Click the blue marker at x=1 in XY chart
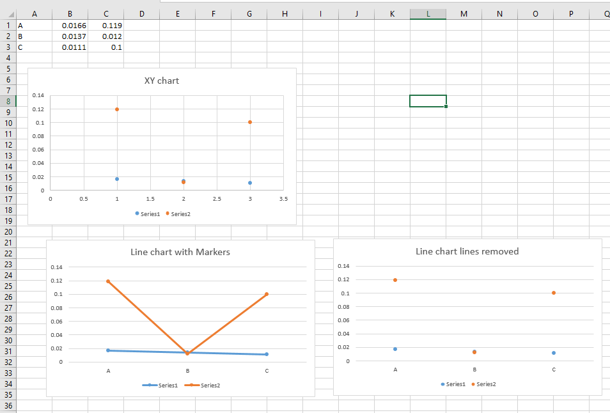This screenshot has width=610, height=413. coord(116,179)
